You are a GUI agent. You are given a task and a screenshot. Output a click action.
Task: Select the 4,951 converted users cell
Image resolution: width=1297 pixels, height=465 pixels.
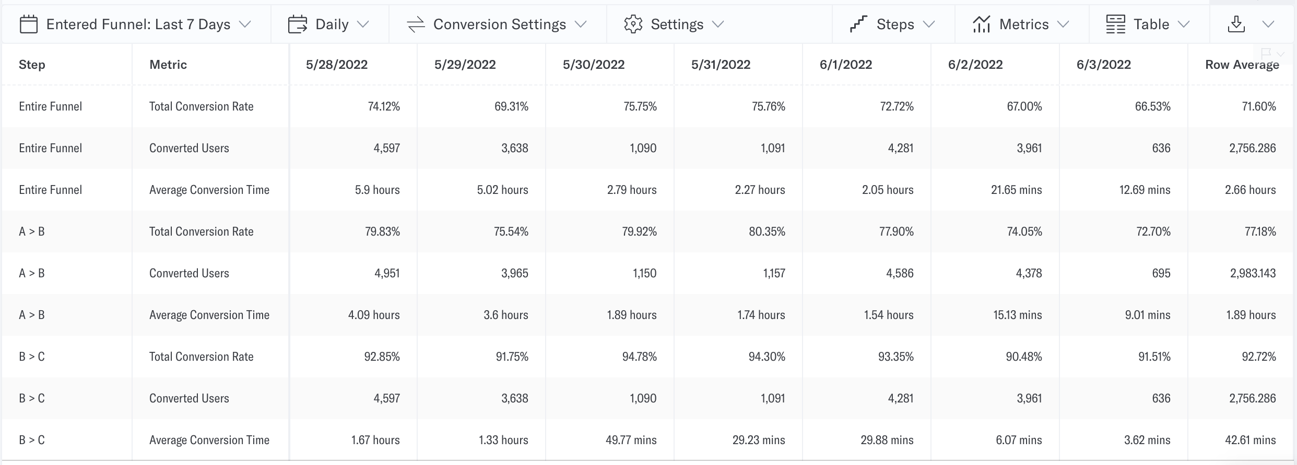(x=387, y=273)
